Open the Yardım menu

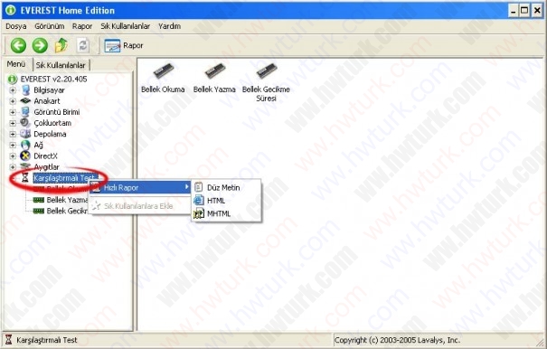(x=170, y=26)
